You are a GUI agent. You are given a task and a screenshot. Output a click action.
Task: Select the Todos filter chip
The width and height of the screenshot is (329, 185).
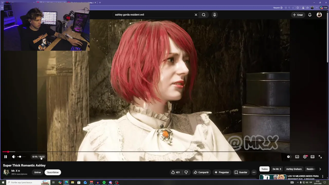(264, 169)
